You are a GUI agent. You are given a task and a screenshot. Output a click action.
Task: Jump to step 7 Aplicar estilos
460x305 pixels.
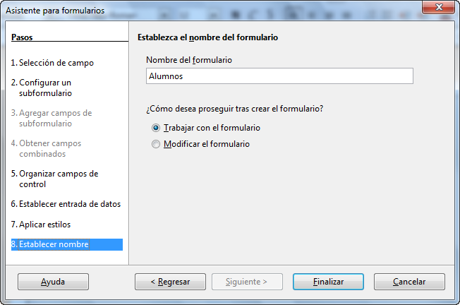coord(41,225)
